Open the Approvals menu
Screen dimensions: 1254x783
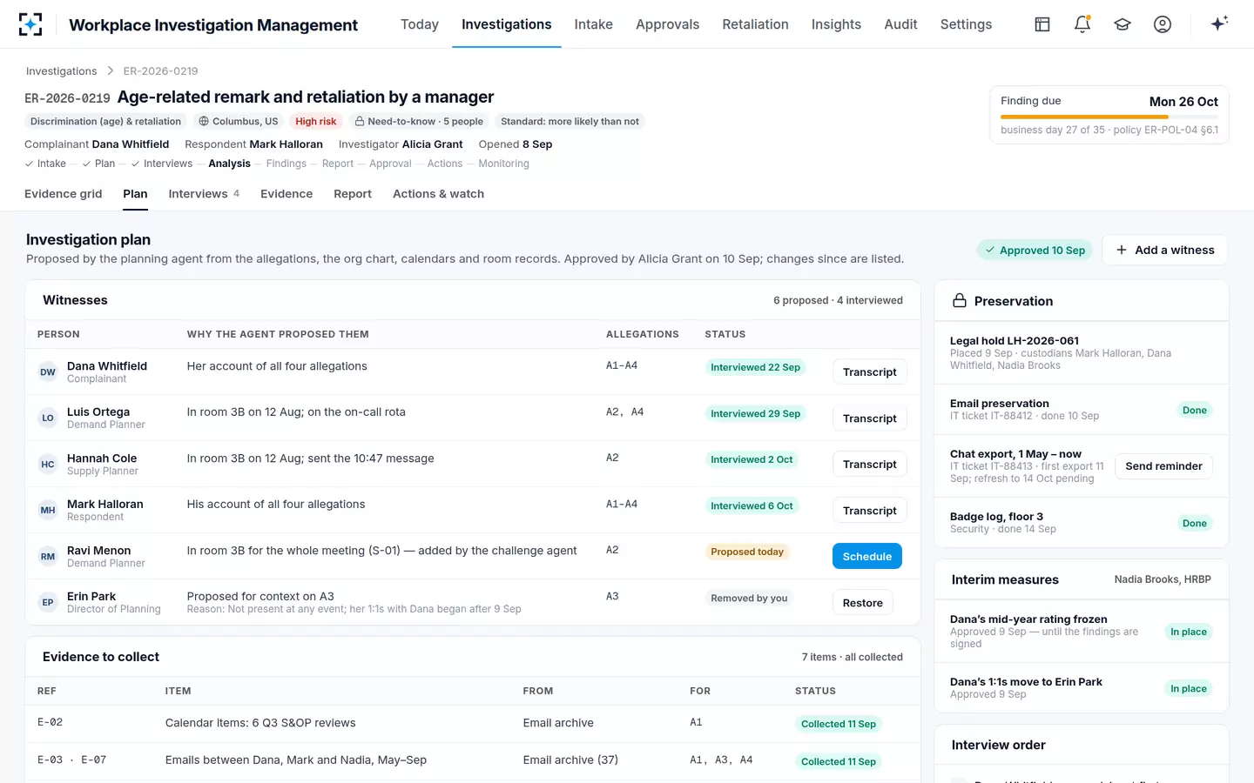tap(667, 24)
